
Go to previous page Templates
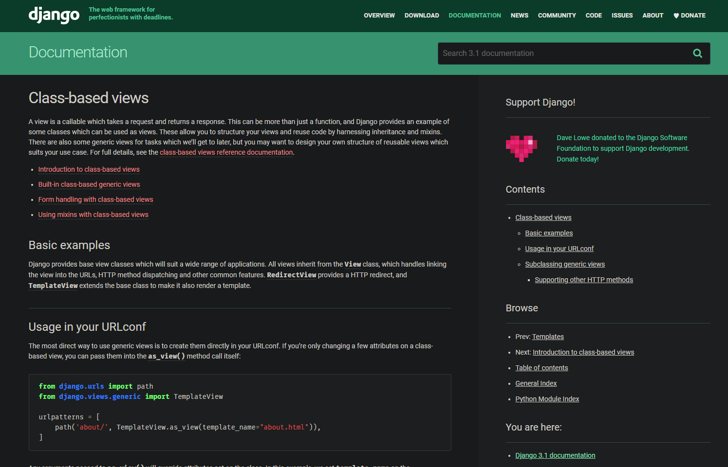coord(548,337)
